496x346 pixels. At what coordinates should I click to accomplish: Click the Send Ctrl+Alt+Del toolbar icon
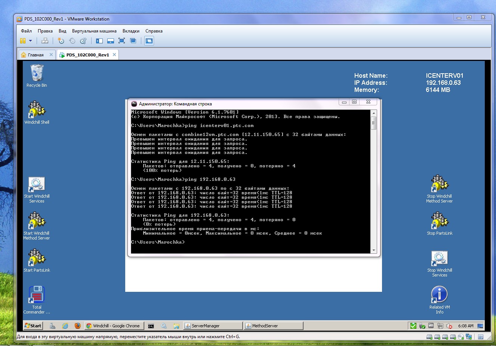45,41
